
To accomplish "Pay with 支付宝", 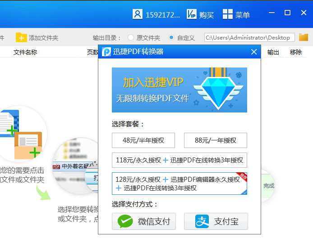I will (216, 221).
